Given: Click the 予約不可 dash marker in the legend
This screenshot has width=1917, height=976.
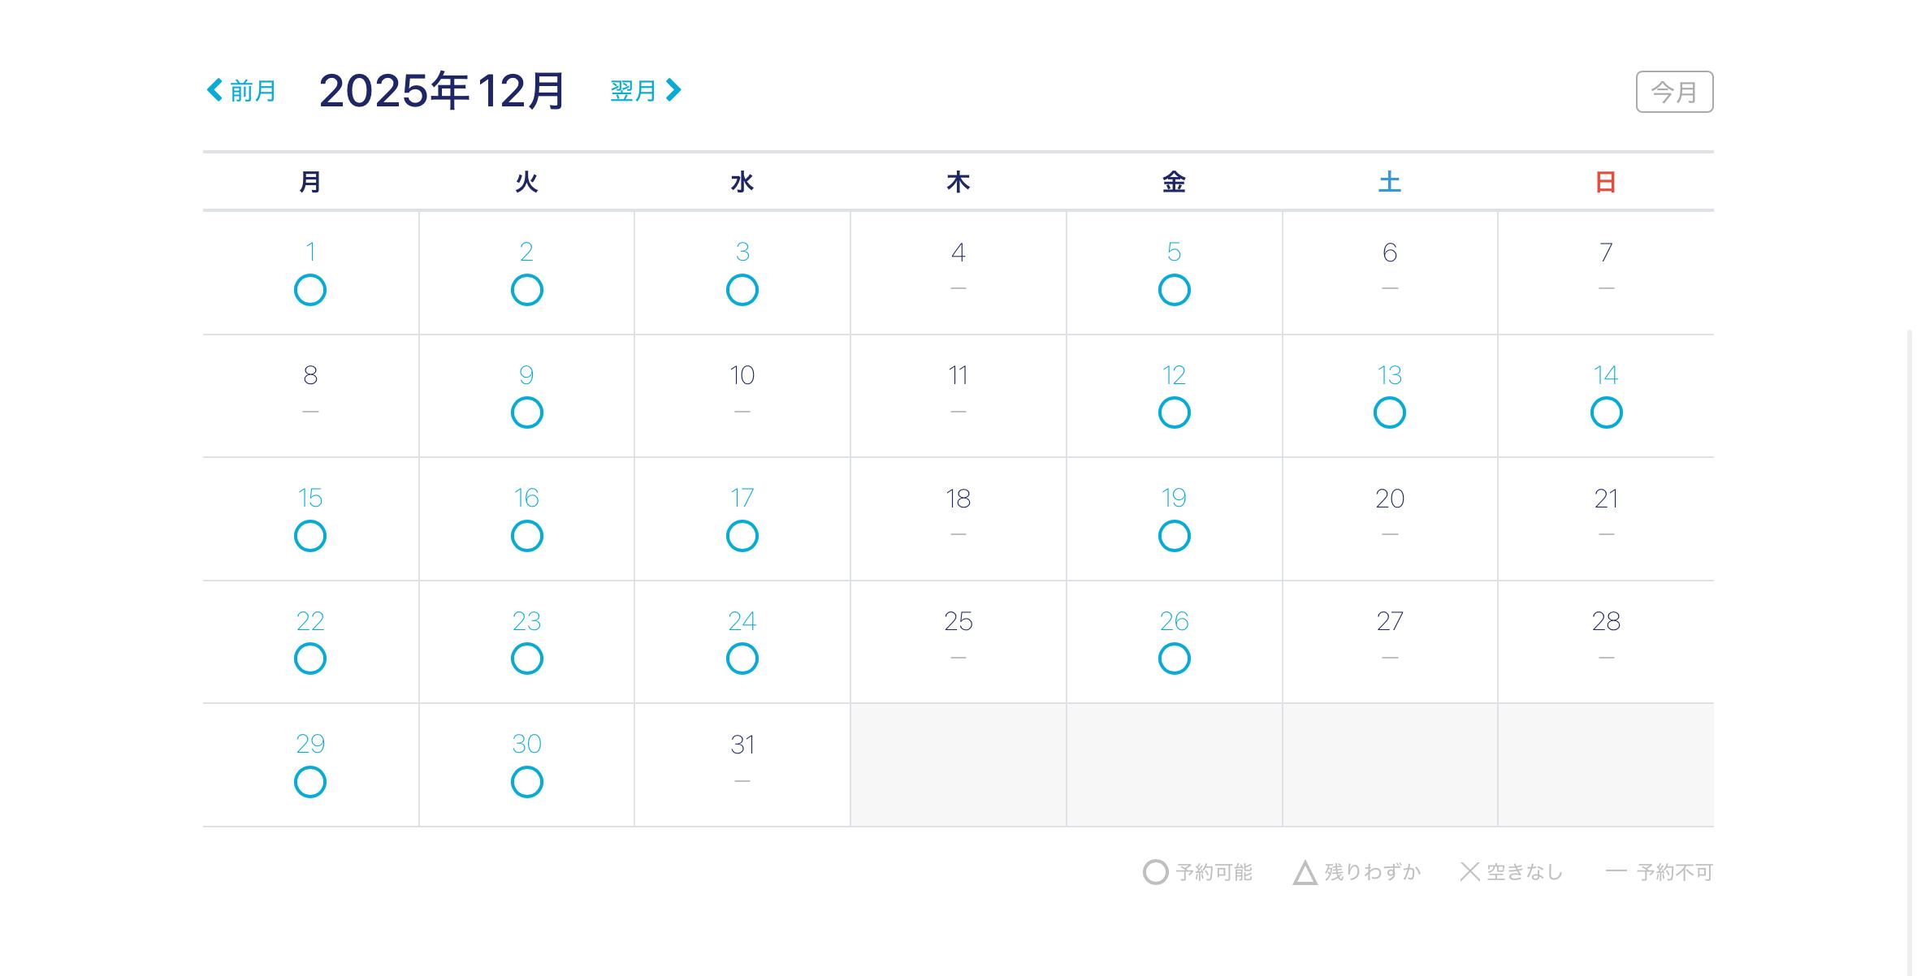Looking at the screenshot, I should pyautogui.click(x=1616, y=871).
